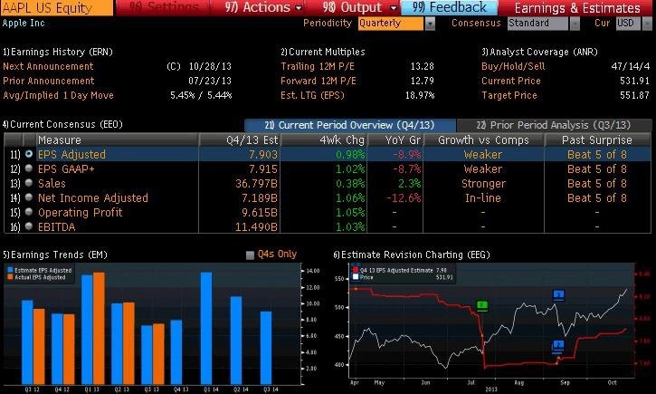
Task: Click the Q1 13 orange actual bar
Action: pos(100,328)
